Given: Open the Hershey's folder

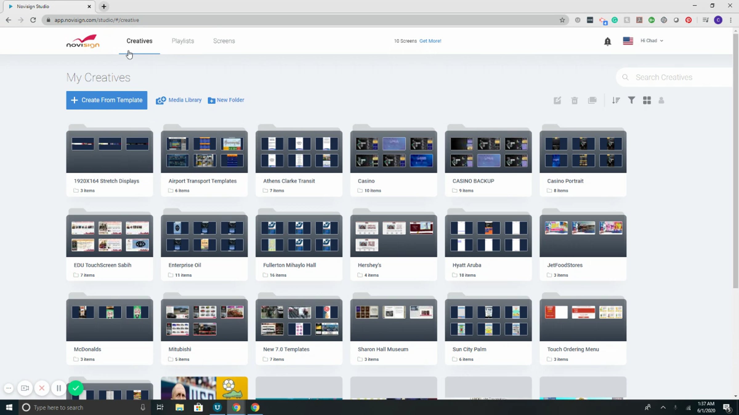Looking at the screenshot, I should click(394, 244).
